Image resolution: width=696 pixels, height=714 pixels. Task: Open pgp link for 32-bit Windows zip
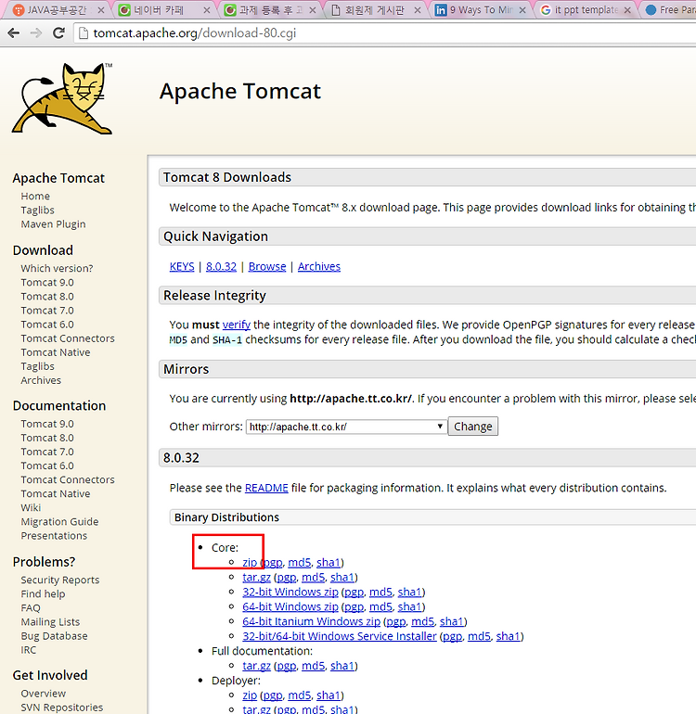point(354,592)
